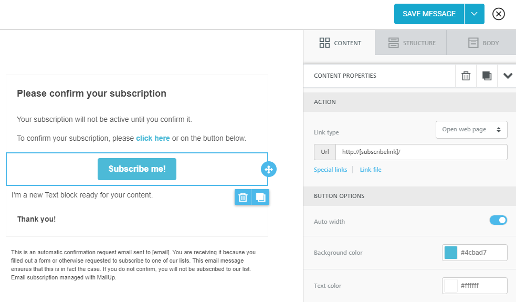Screen dimensions: 516x302
Task: Expand the Save Message dropdown arrow
Action: coord(474,14)
